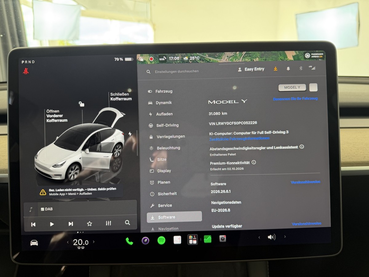369x277 pixels.
Task: Open the green energy chart app
Action: click(x=208, y=239)
